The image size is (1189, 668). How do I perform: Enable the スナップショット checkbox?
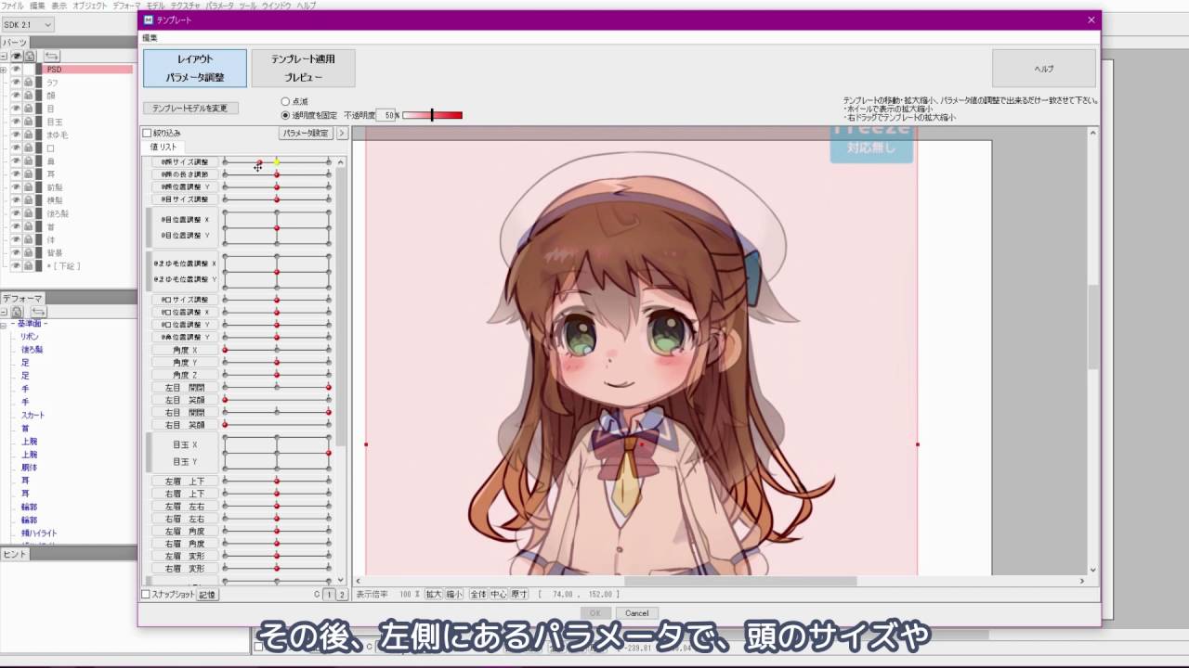(146, 595)
